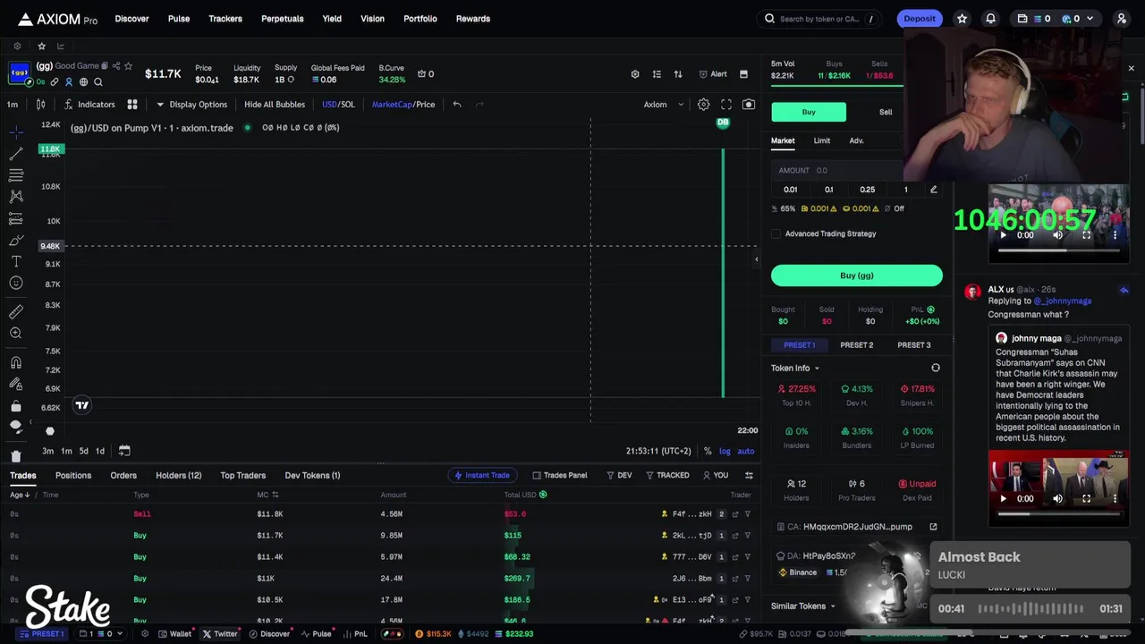The image size is (1145, 644).
Task: Favorite the Good Game token with star
Action: click(x=128, y=66)
